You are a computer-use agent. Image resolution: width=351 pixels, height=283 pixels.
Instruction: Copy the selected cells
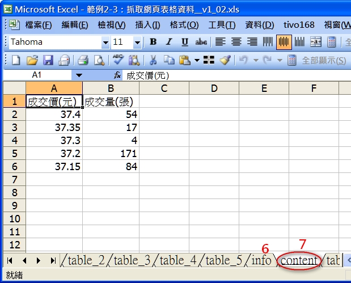(169, 60)
